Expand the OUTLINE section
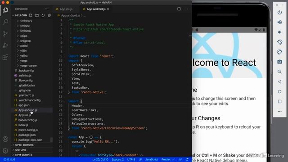 pos(21,150)
